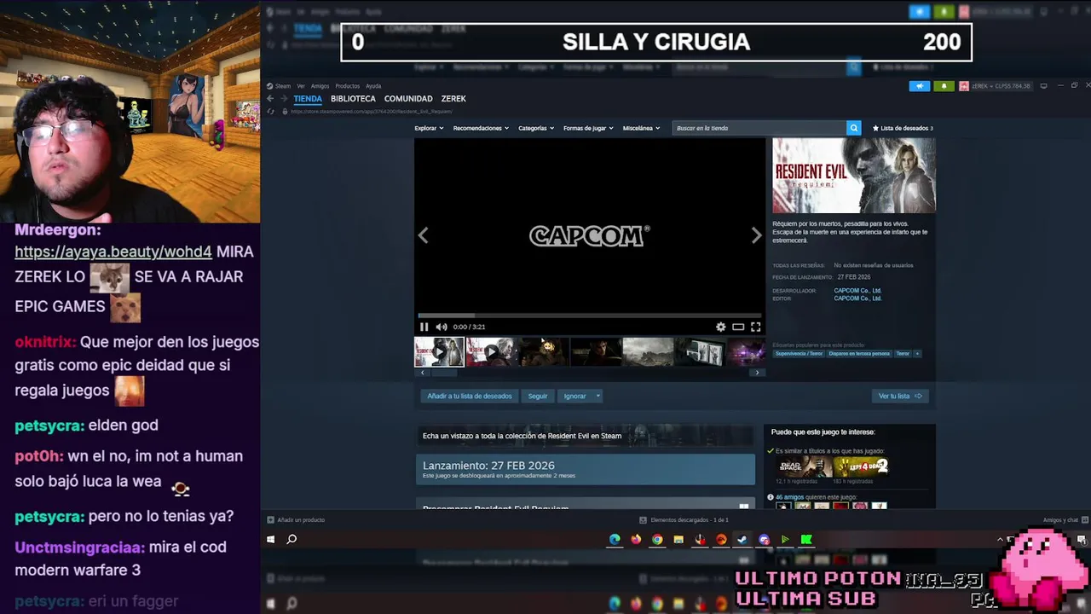This screenshot has width=1091, height=614.
Task: Select the first trailer thumbnail
Action: coord(439,351)
